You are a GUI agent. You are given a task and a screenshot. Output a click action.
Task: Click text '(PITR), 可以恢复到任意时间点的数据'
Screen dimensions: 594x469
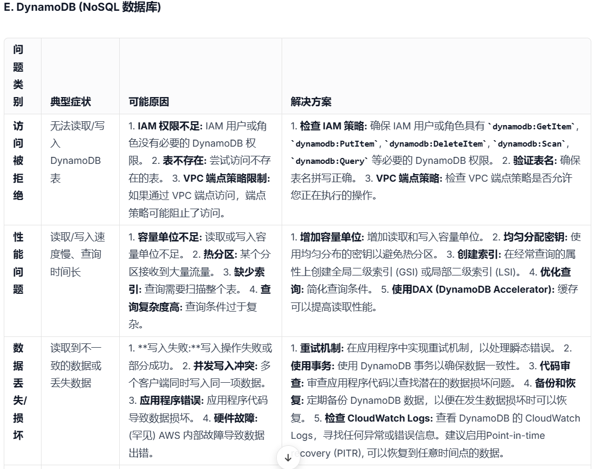click(x=418, y=453)
